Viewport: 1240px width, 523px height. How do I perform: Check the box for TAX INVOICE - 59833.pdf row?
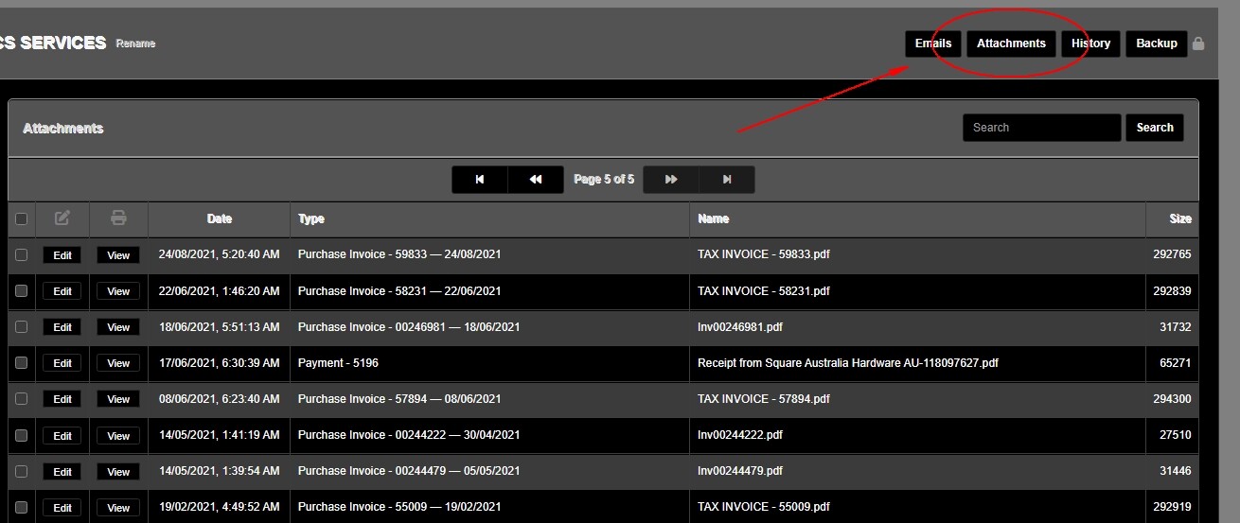22,254
